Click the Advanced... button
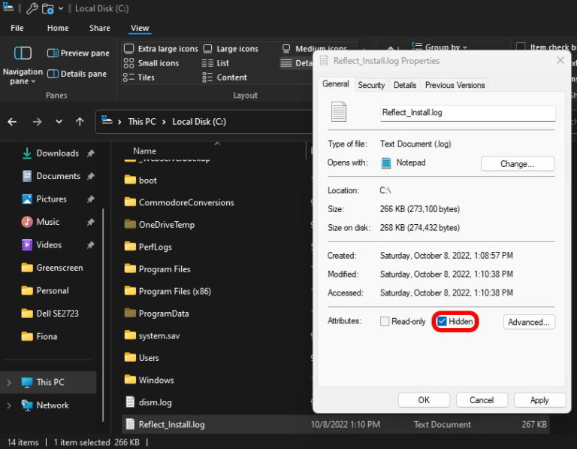The image size is (577, 449). [x=529, y=322]
